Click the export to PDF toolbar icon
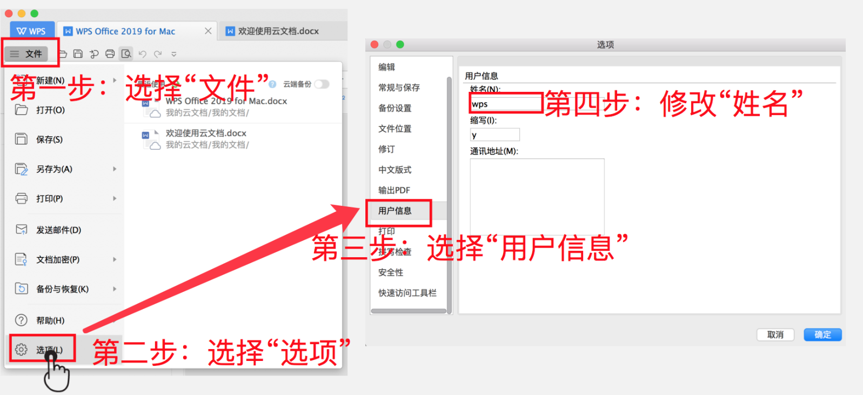Image resolution: width=863 pixels, height=395 pixels. [94, 54]
